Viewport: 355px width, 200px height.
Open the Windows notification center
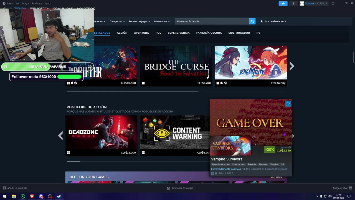pyautogui.click(x=349, y=196)
